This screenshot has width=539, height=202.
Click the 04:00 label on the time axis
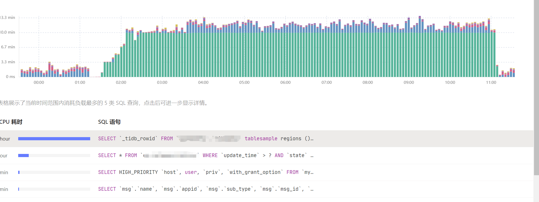tap(203, 82)
